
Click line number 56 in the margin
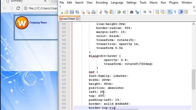click(x=64, y=72)
